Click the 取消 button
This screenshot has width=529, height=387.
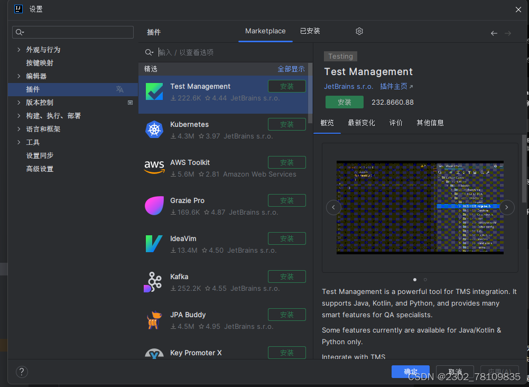pos(455,372)
